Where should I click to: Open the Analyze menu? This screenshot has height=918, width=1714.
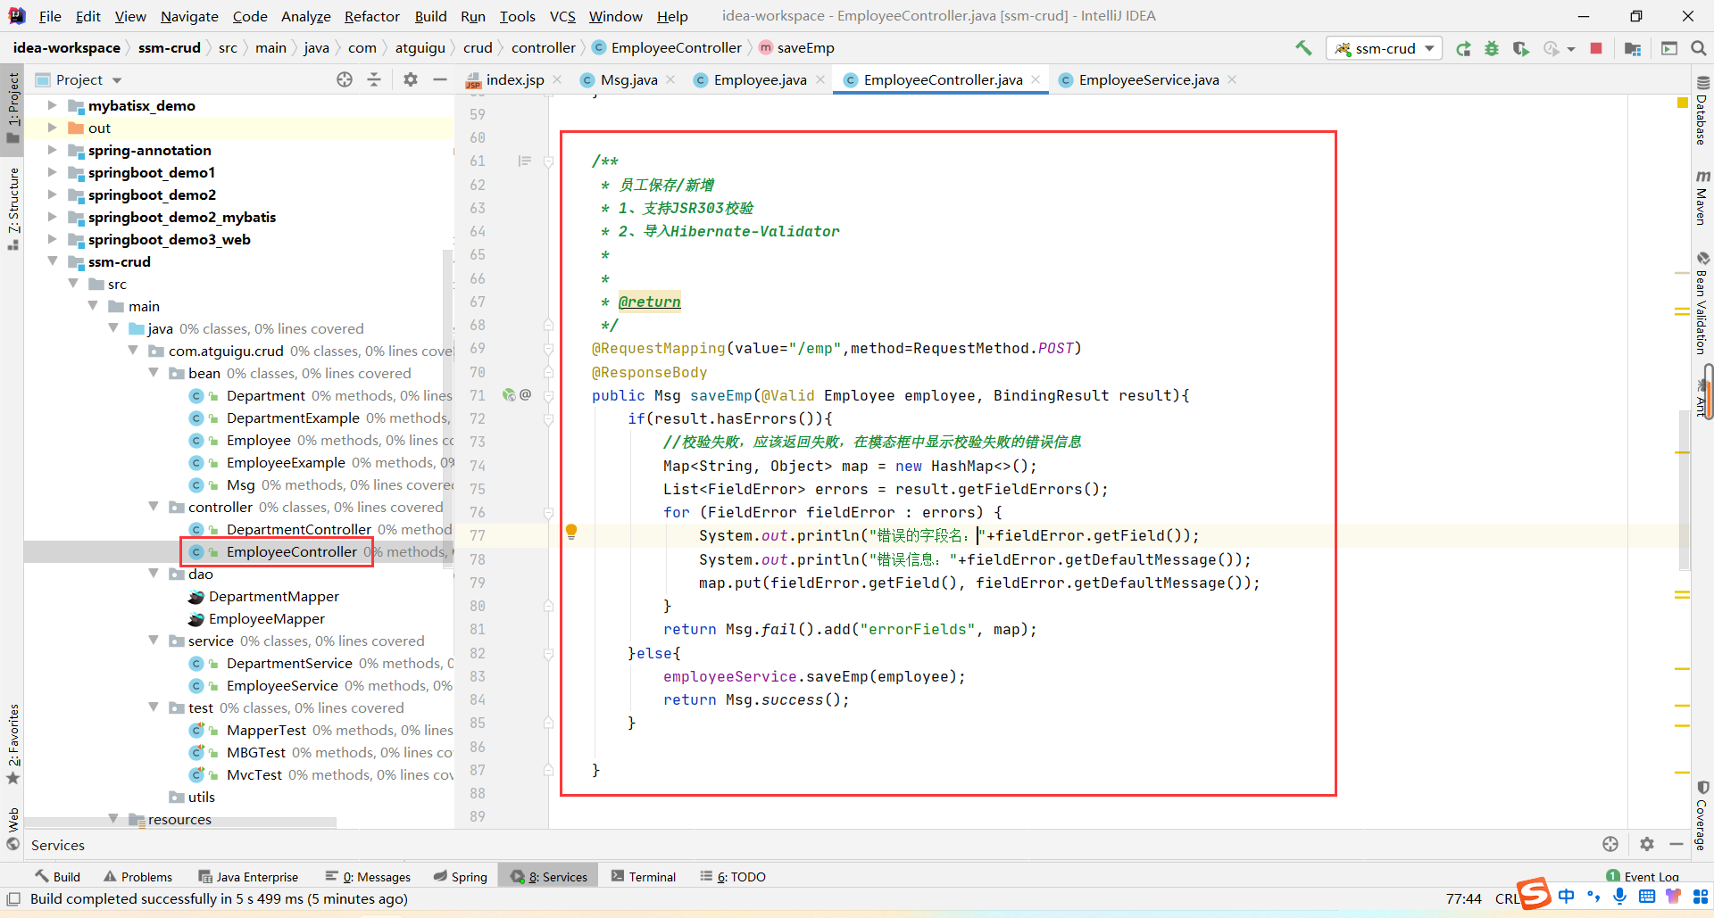(305, 16)
